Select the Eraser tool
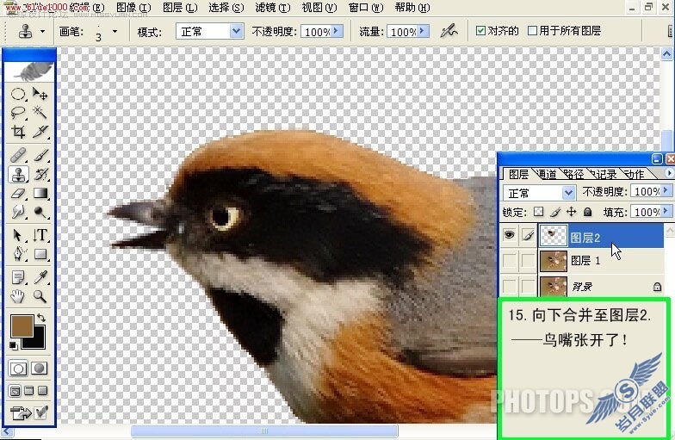Viewport: 675px width, 440px height. (18, 193)
